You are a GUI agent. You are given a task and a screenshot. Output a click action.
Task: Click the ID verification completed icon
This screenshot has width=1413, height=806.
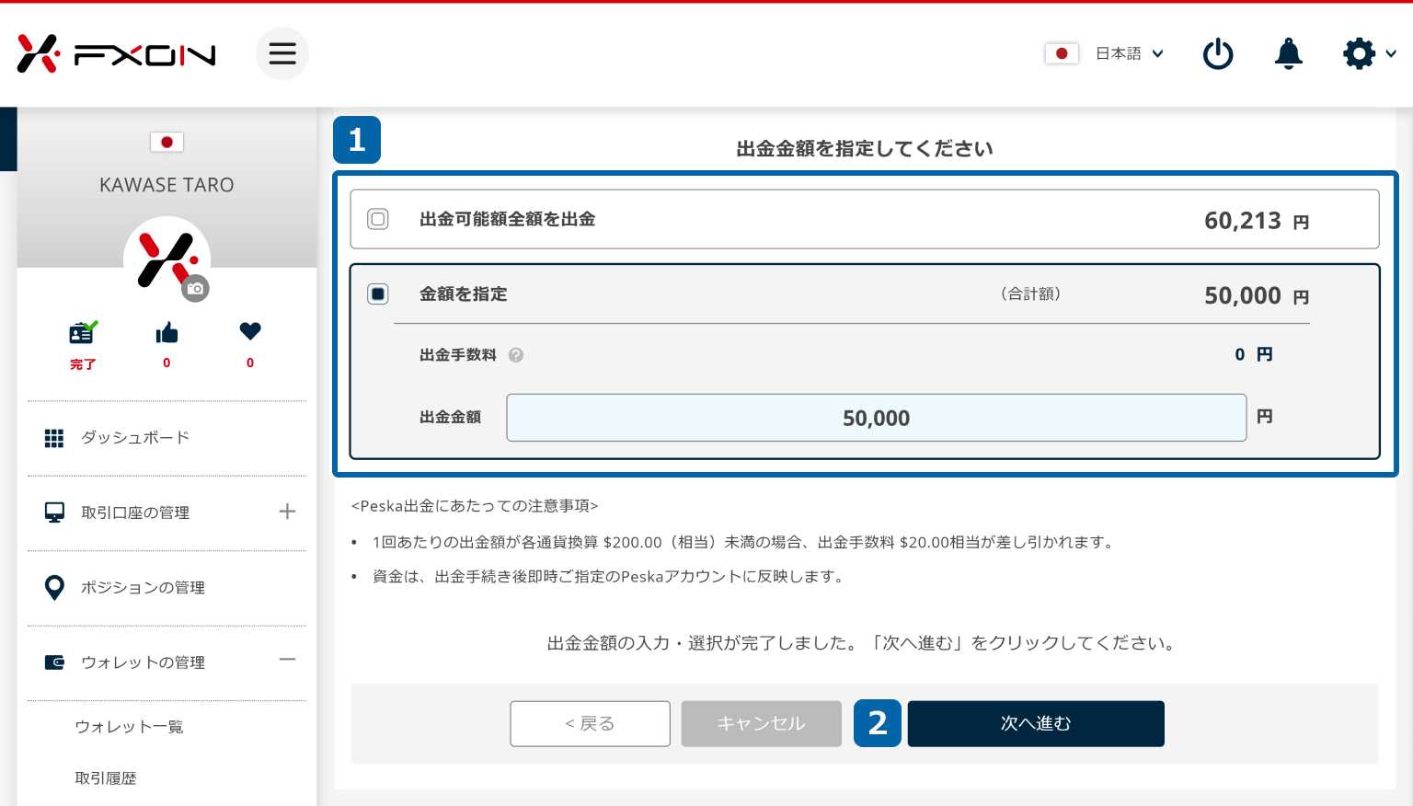pyautogui.click(x=83, y=333)
